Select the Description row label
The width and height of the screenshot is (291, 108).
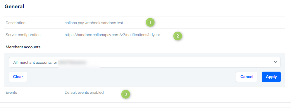(16, 23)
